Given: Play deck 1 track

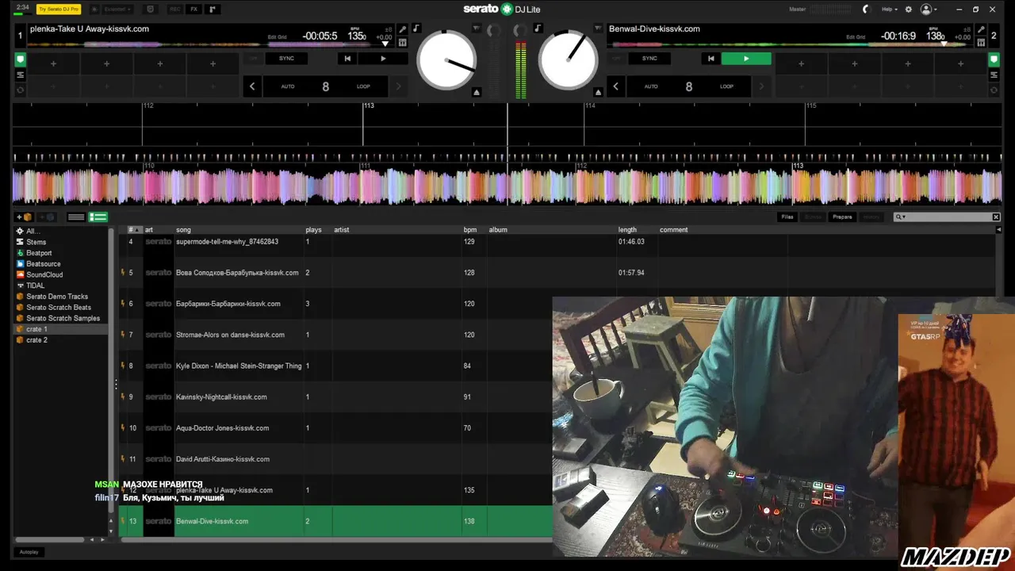Looking at the screenshot, I should pyautogui.click(x=383, y=58).
